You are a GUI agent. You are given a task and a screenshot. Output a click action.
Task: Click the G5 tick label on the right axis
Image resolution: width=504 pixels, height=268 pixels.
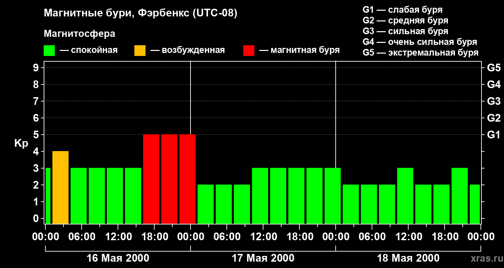click(494, 68)
